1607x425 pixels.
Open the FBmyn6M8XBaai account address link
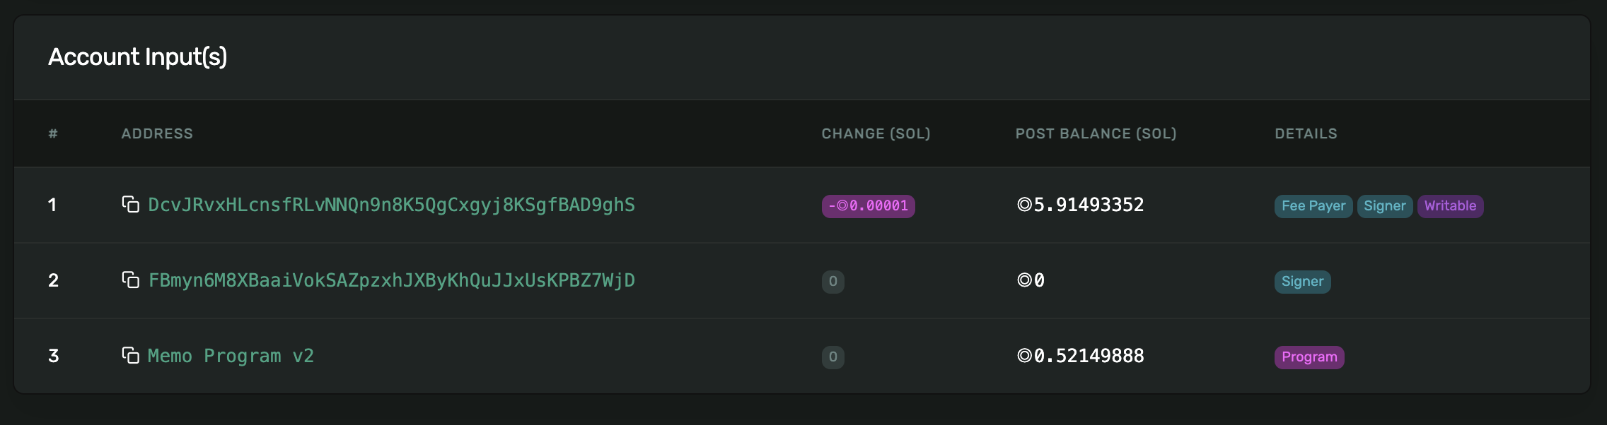click(391, 280)
